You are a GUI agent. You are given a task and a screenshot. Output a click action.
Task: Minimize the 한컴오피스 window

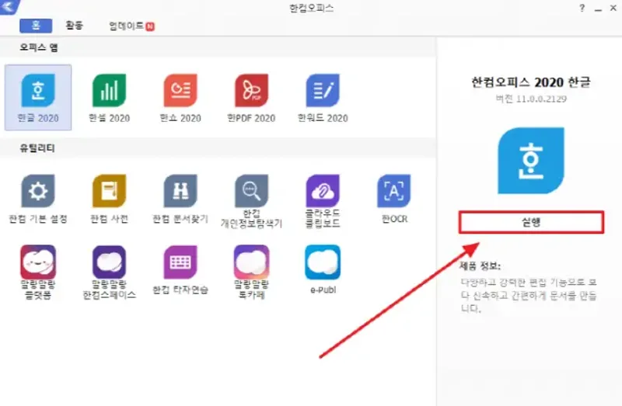[x=598, y=9]
